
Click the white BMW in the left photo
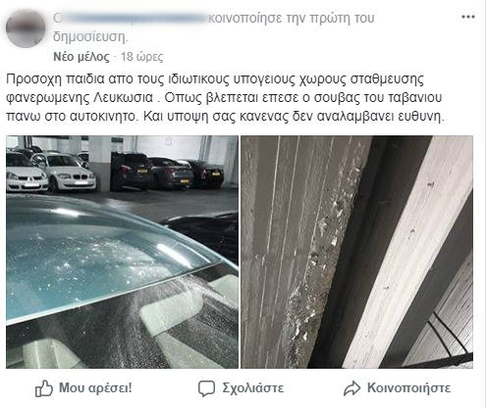(66, 172)
